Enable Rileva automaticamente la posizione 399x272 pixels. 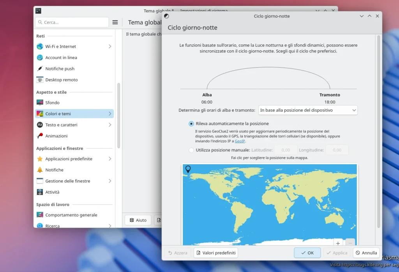tap(191, 123)
